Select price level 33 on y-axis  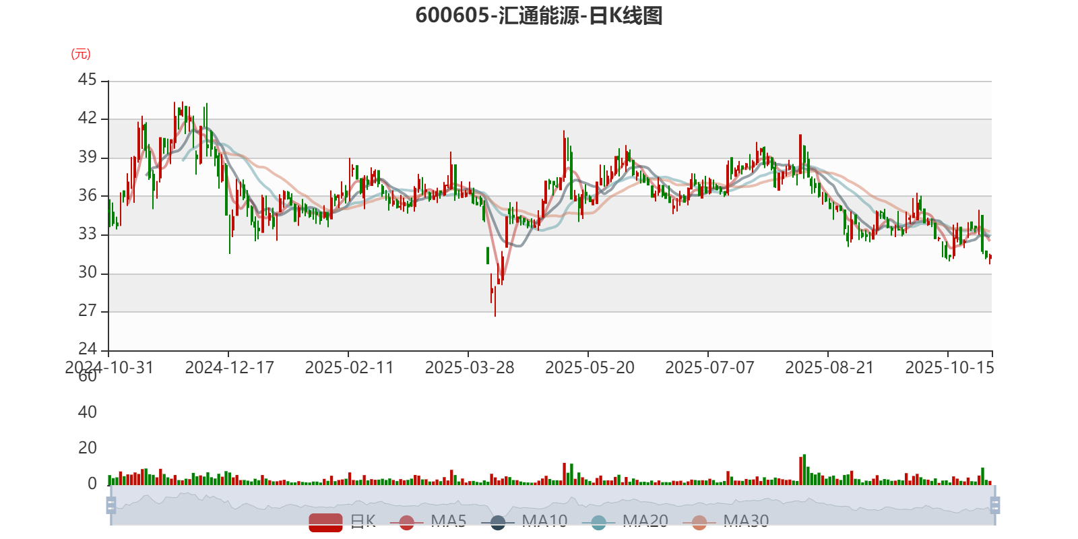[88, 234]
